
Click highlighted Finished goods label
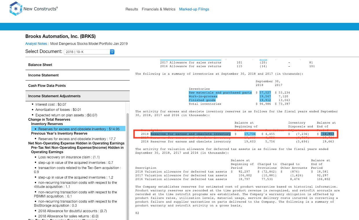coord(202,100)
